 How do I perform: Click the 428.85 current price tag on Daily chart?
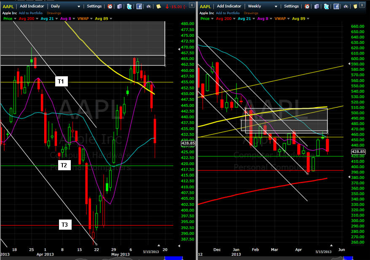click(188, 143)
